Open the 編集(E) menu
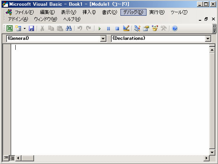 (x=47, y=12)
